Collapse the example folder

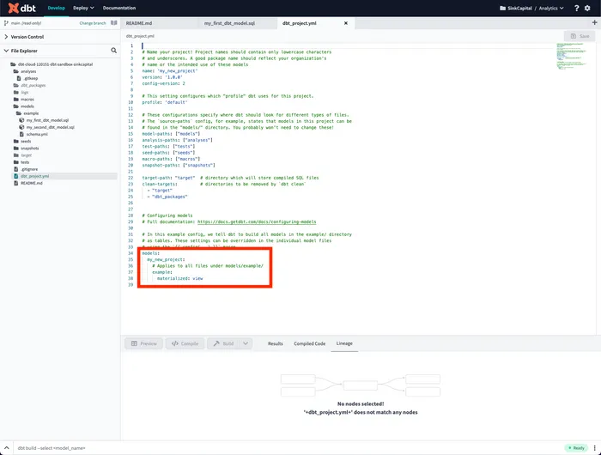27,113
